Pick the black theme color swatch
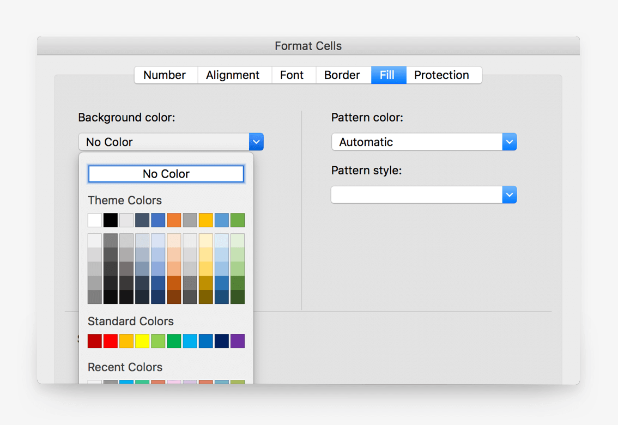 coord(111,220)
